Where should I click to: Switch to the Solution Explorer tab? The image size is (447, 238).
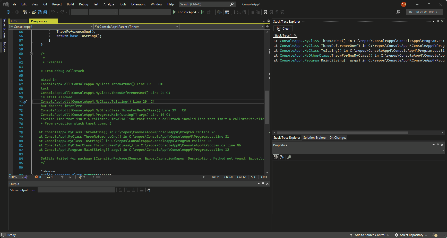coord(315,138)
